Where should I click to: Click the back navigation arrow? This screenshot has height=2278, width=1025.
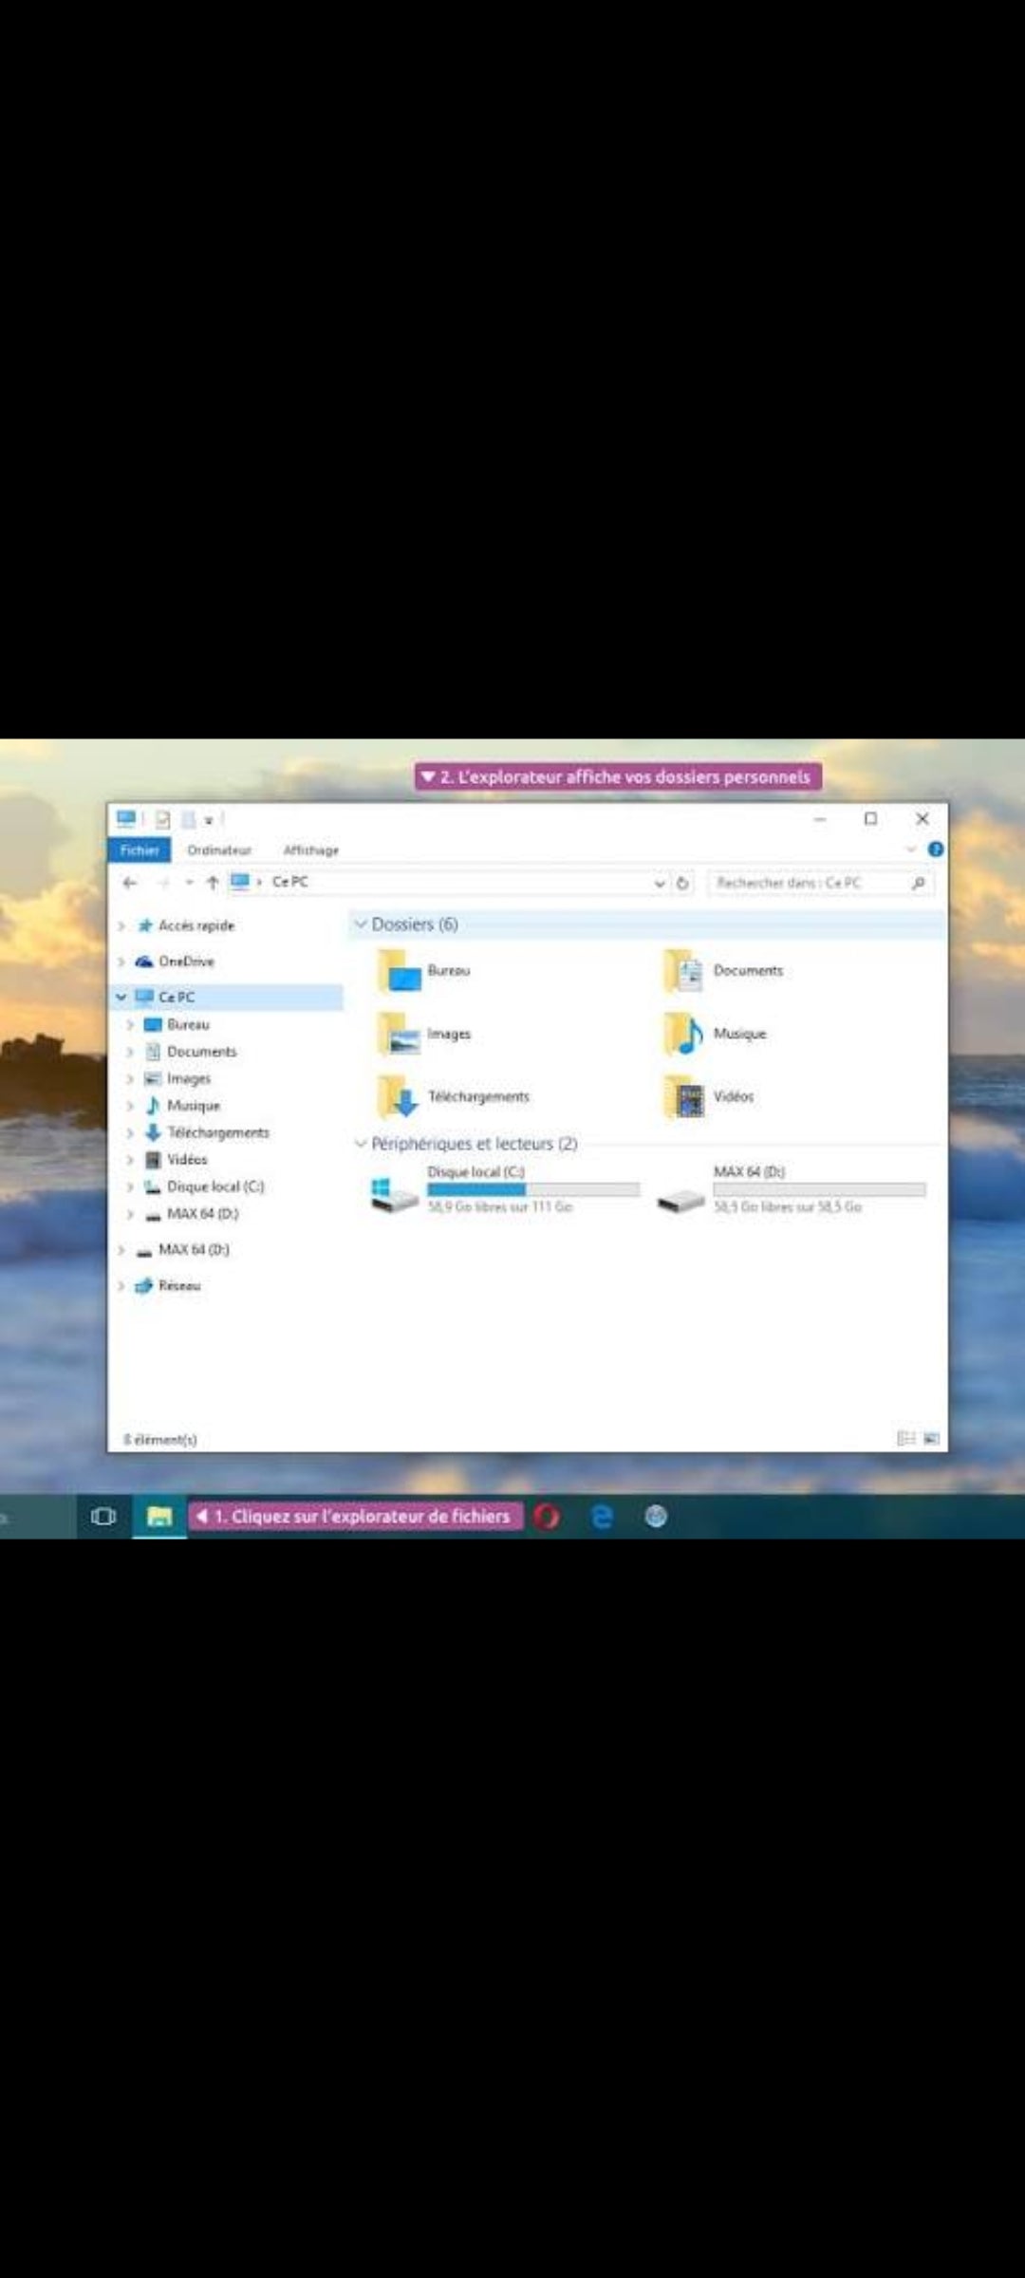[x=130, y=883]
